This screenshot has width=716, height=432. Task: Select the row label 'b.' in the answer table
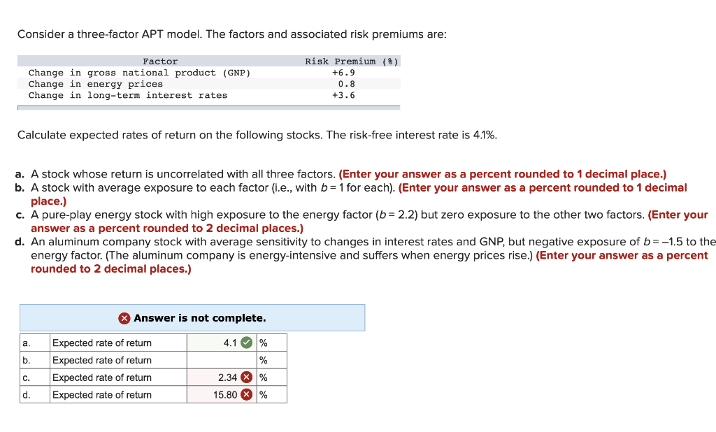pyautogui.click(x=25, y=360)
